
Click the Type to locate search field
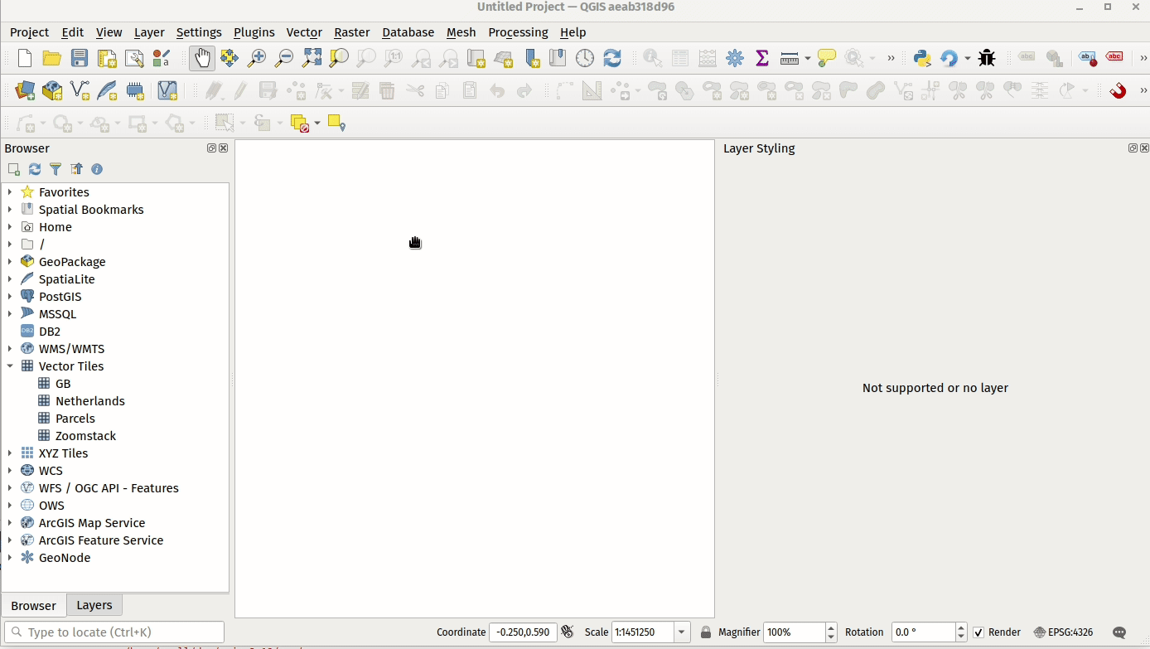[114, 632]
